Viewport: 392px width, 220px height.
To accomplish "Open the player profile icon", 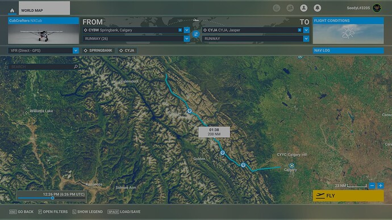I will pos(303,8).
